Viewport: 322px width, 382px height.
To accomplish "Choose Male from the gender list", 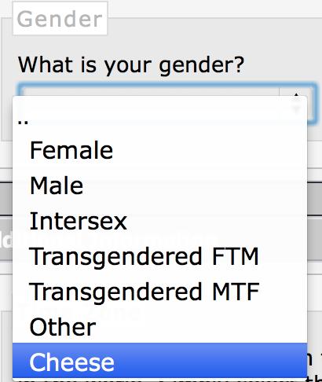I will click(x=159, y=185).
